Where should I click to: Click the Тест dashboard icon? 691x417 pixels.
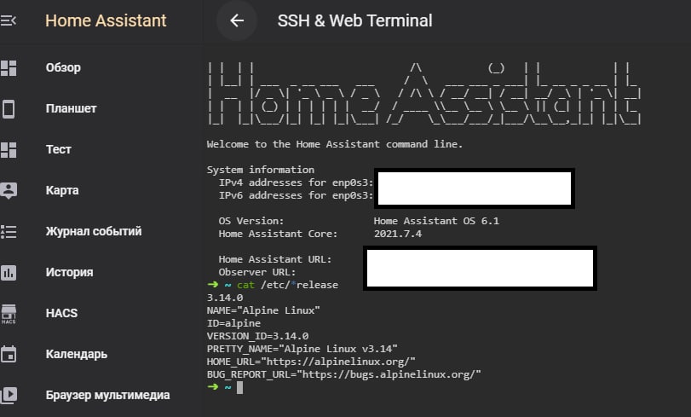pyautogui.click(x=9, y=150)
